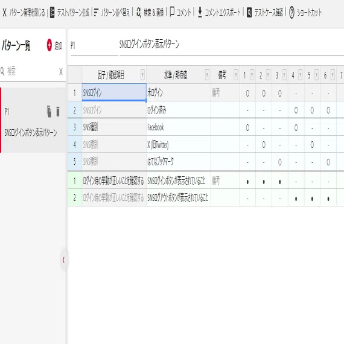Click column 6 cell in はてなブックマーク row
Viewport: 344px width, 344px height.
[x=328, y=162]
